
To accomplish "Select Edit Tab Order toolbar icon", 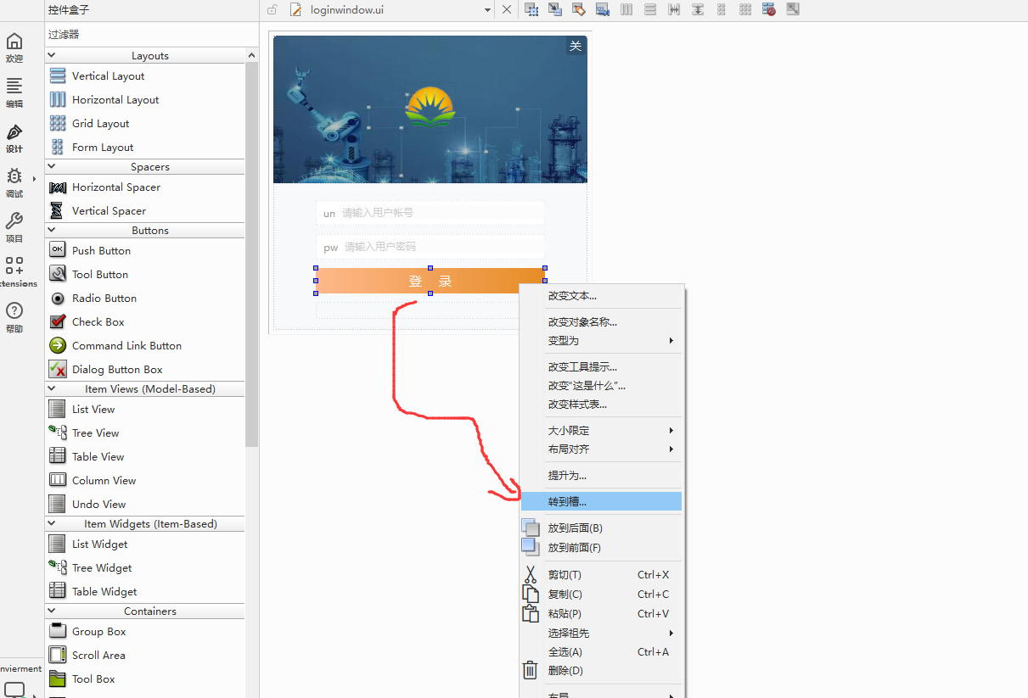I will 603,9.
